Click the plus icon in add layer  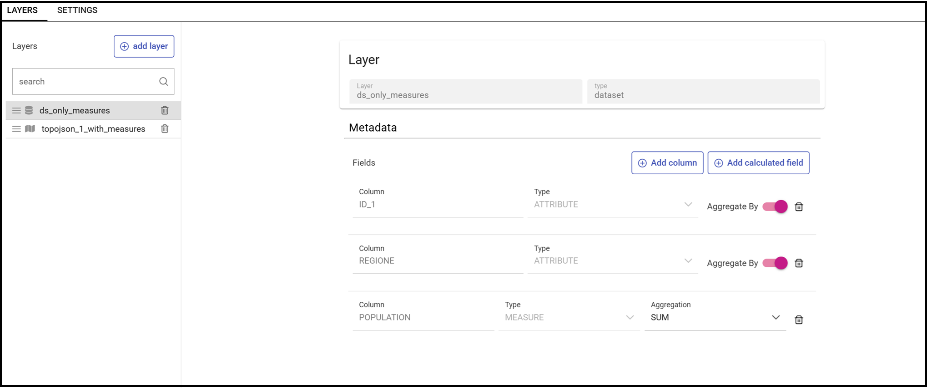point(124,46)
